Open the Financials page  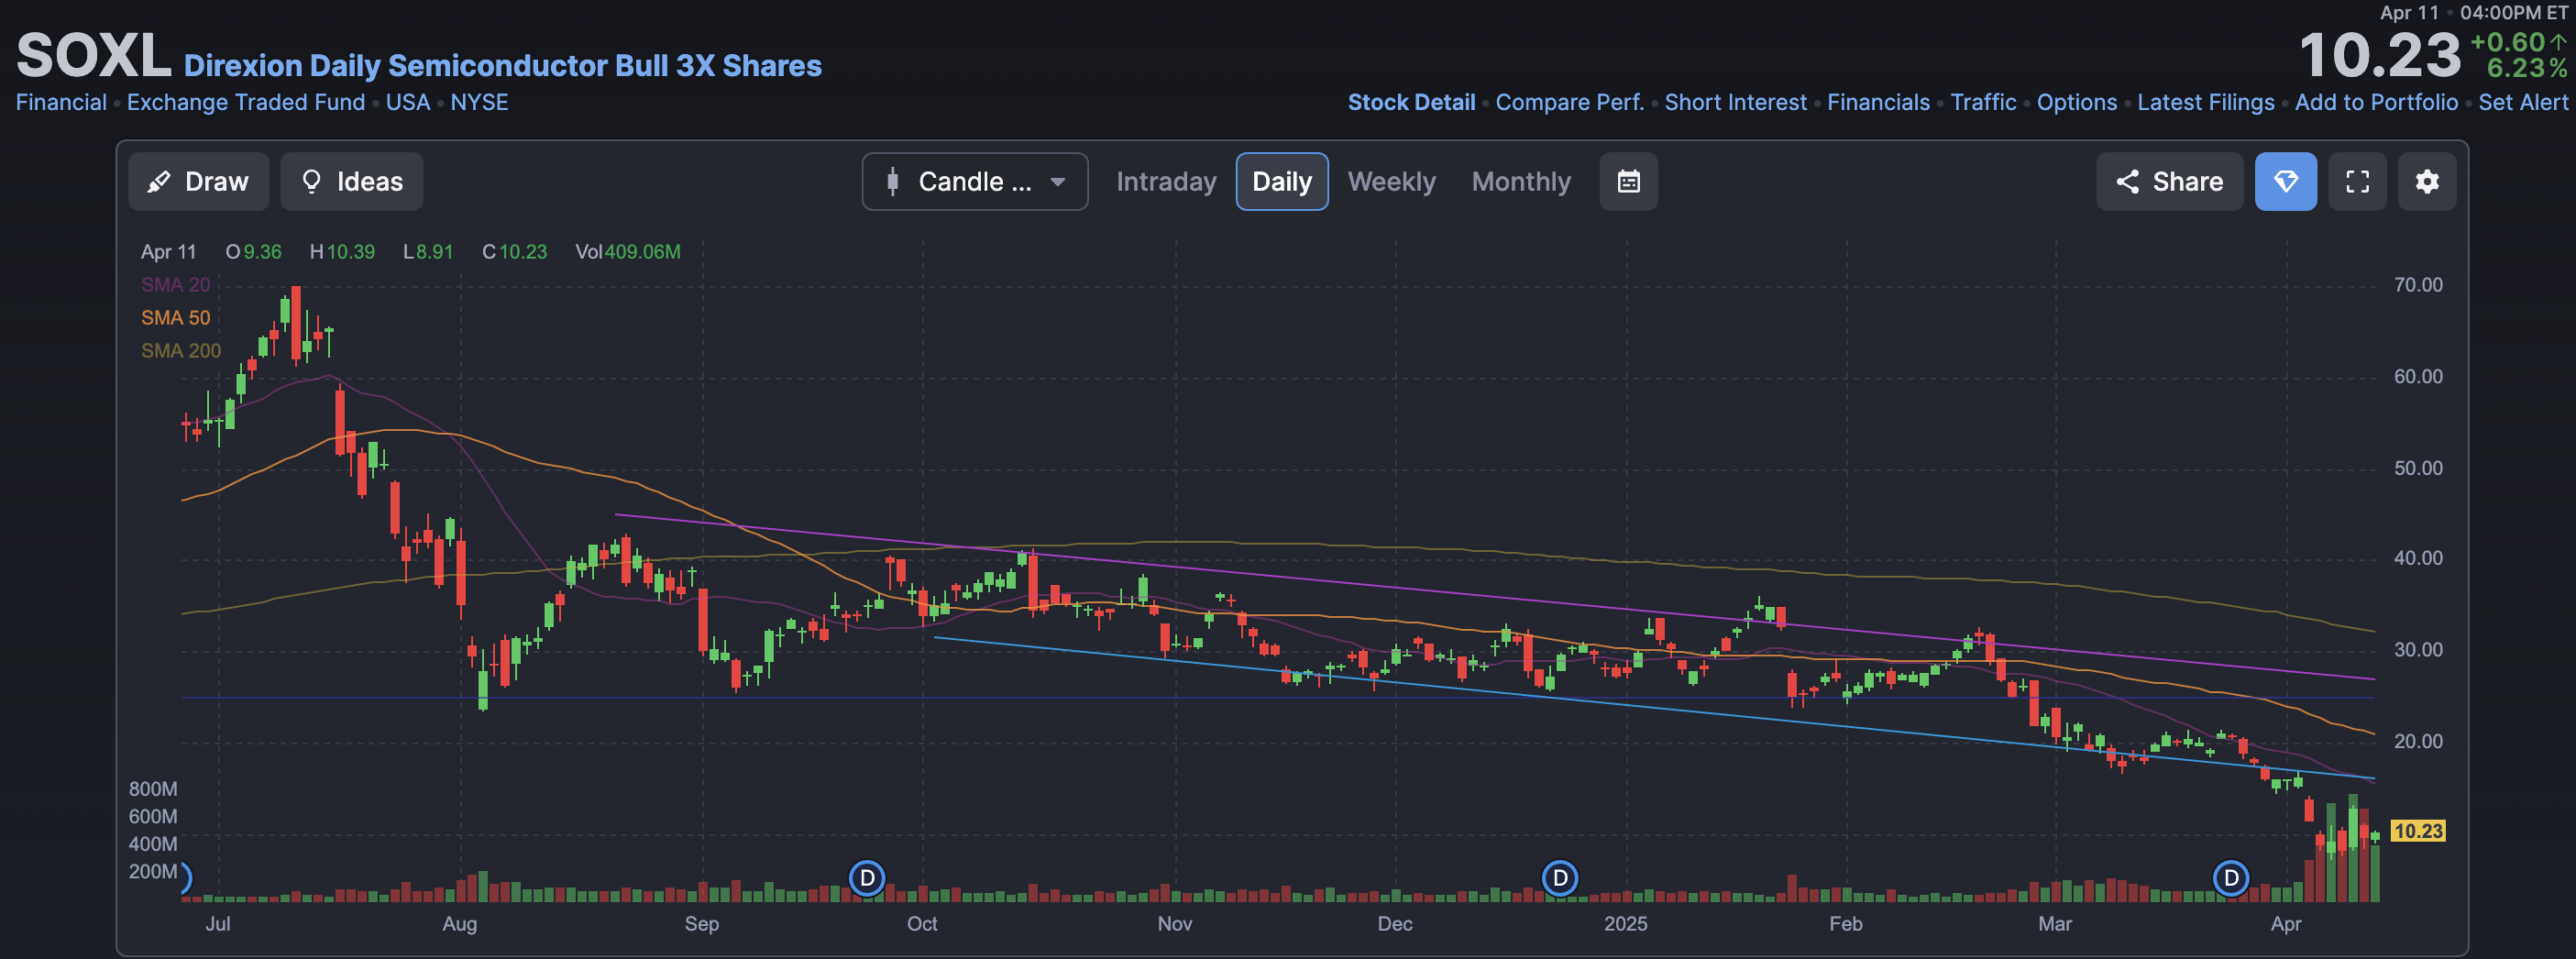[1878, 102]
